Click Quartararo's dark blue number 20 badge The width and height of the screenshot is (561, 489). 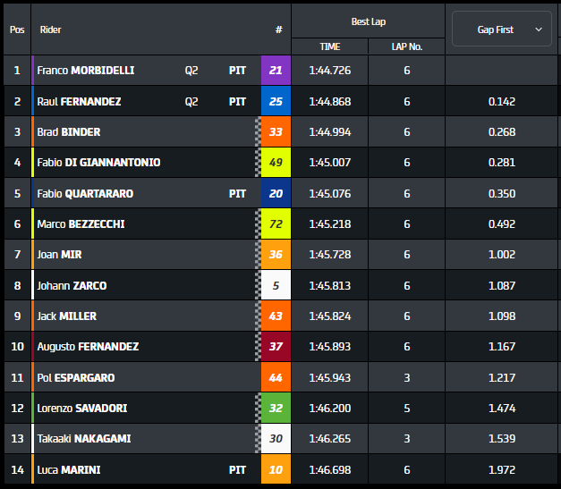tap(276, 193)
